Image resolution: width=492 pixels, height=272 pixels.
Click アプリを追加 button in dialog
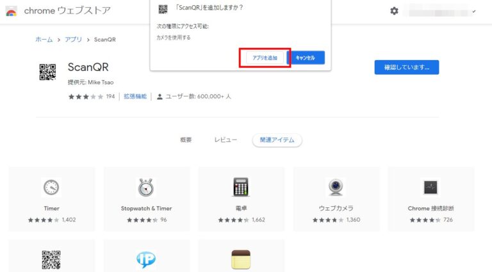pyautogui.click(x=265, y=58)
